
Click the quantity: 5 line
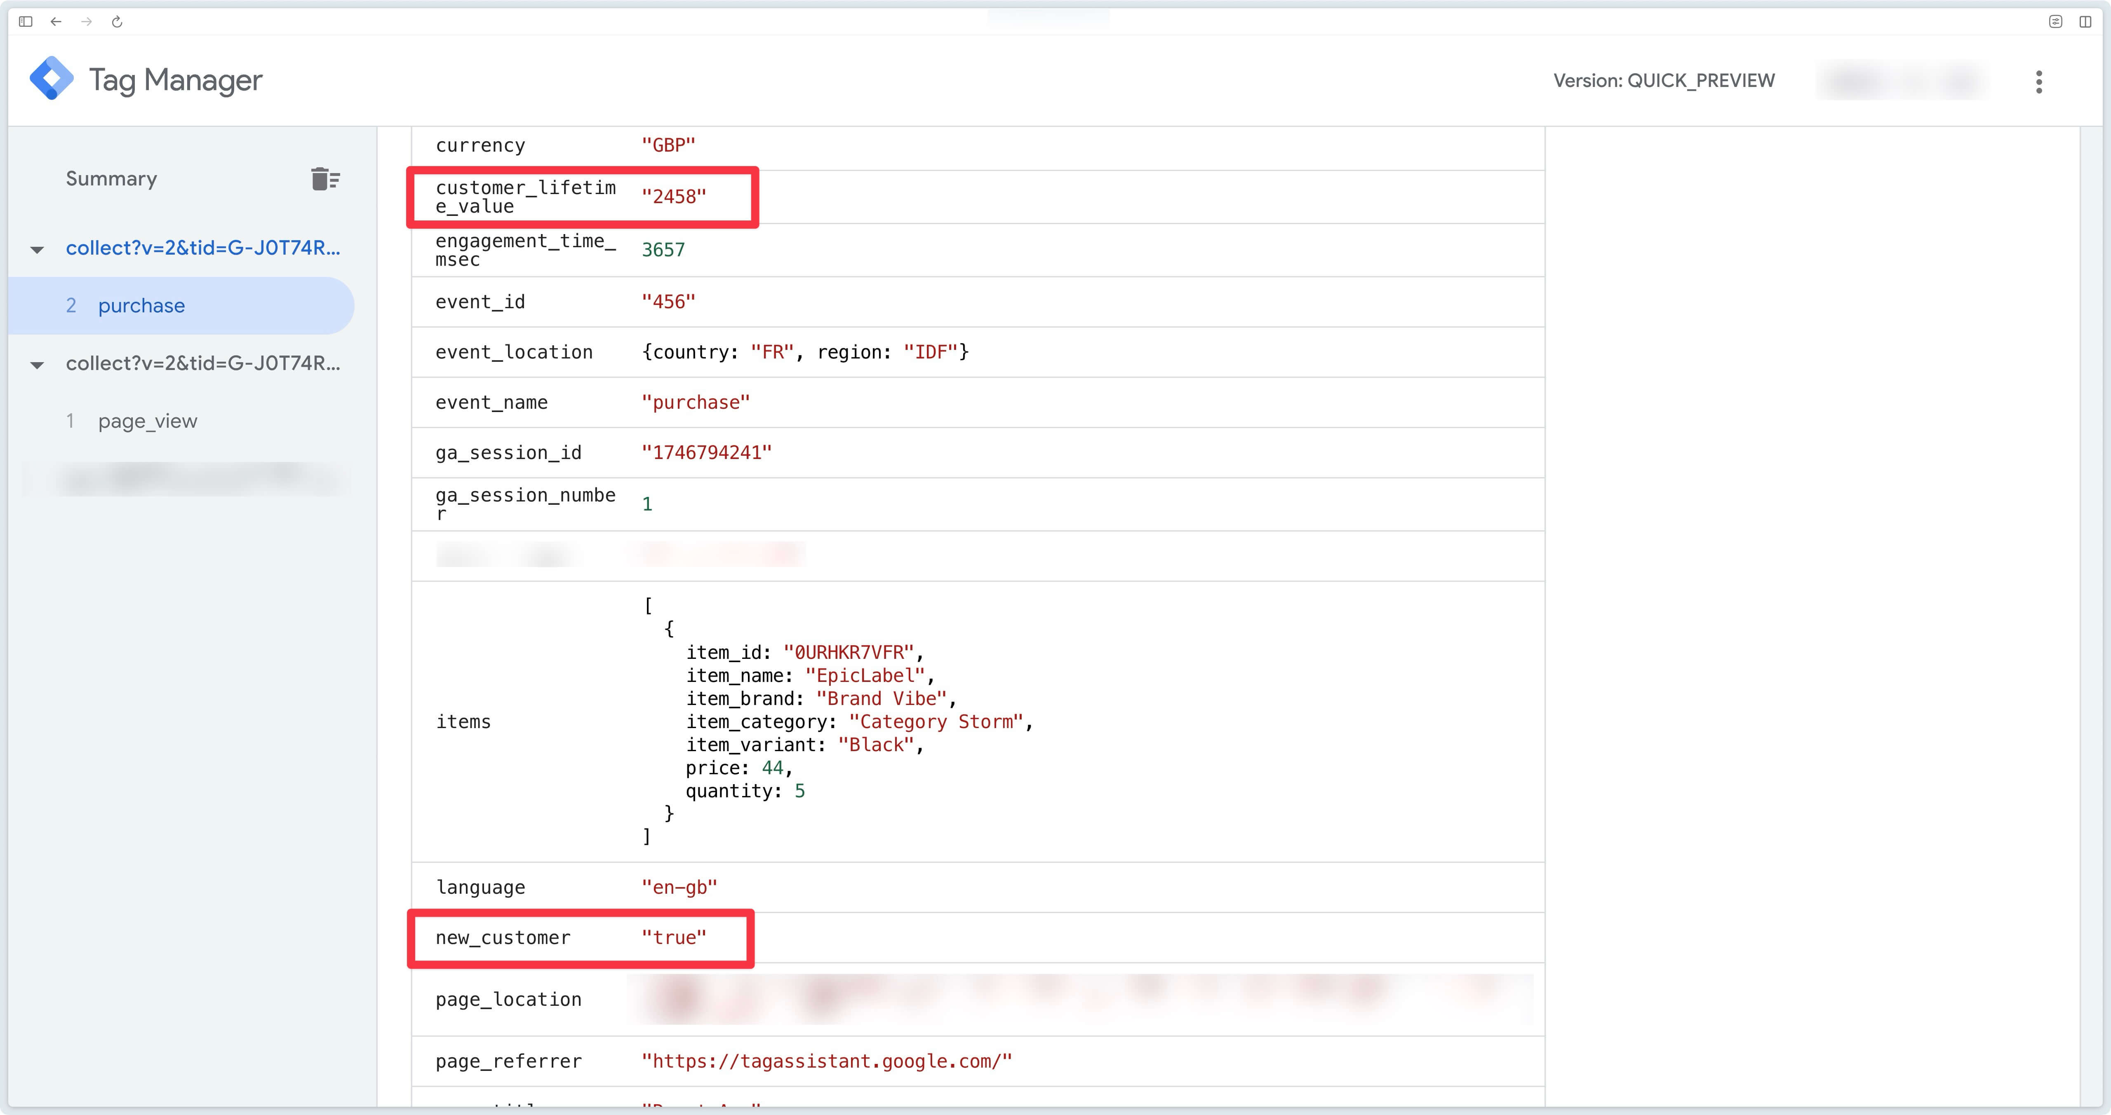click(745, 791)
